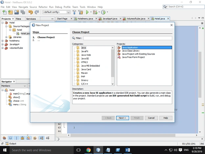Viewport: 205px width, 154px height.
Task: Open the Refactor menu
Action: pos(43,7)
